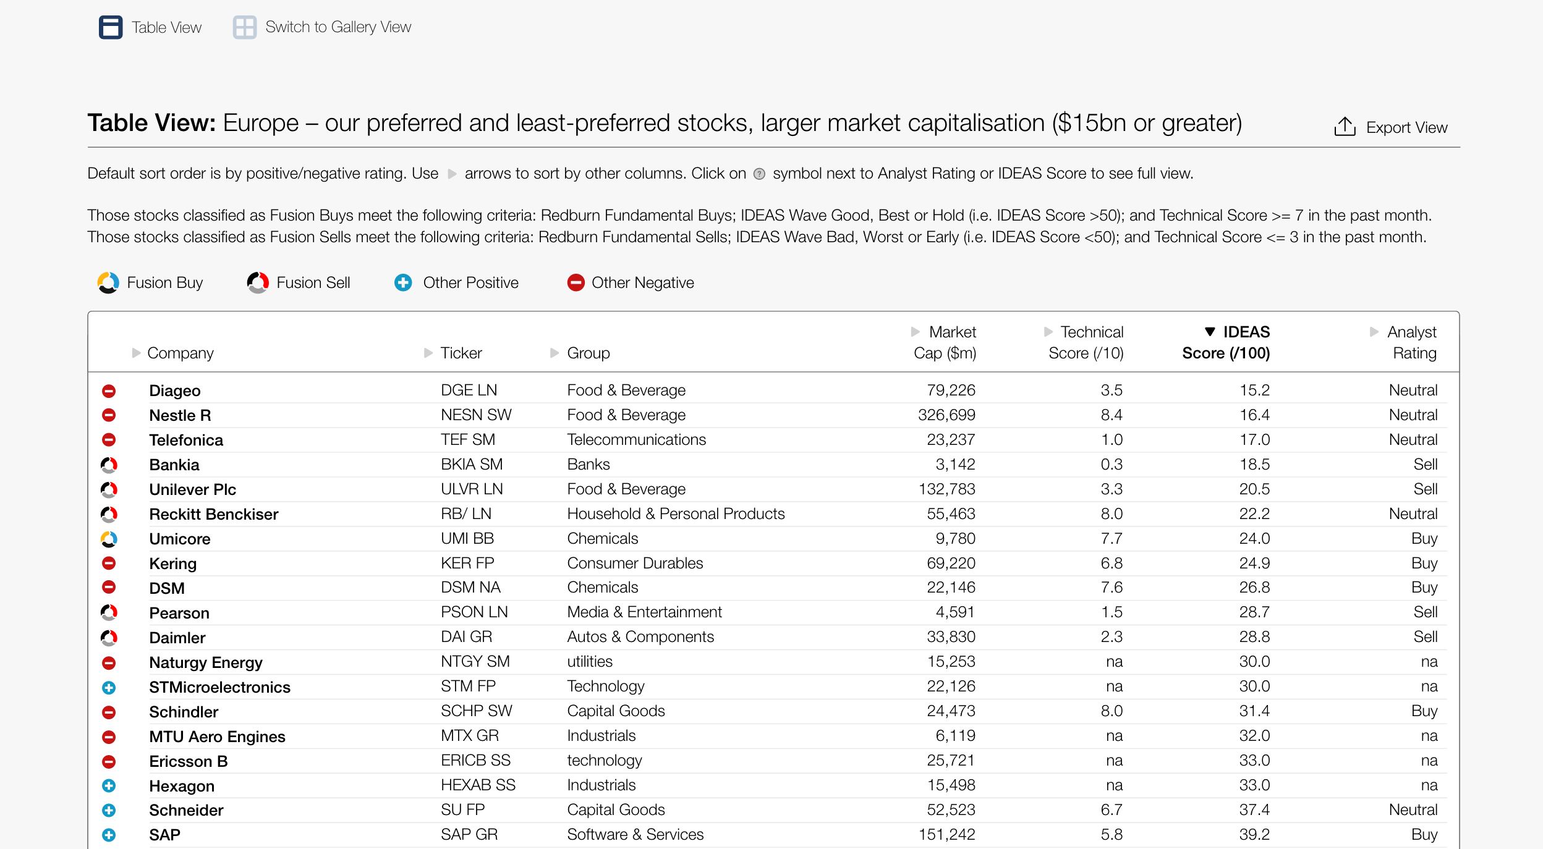Image resolution: width=1543 pixels, height=849 pixels.
Task: Click ticker cell HEXAB SS
Action: 478,785
